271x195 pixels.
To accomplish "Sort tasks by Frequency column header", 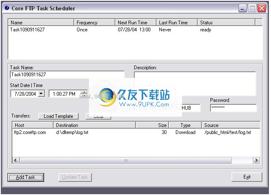I will tap(94, 23).
